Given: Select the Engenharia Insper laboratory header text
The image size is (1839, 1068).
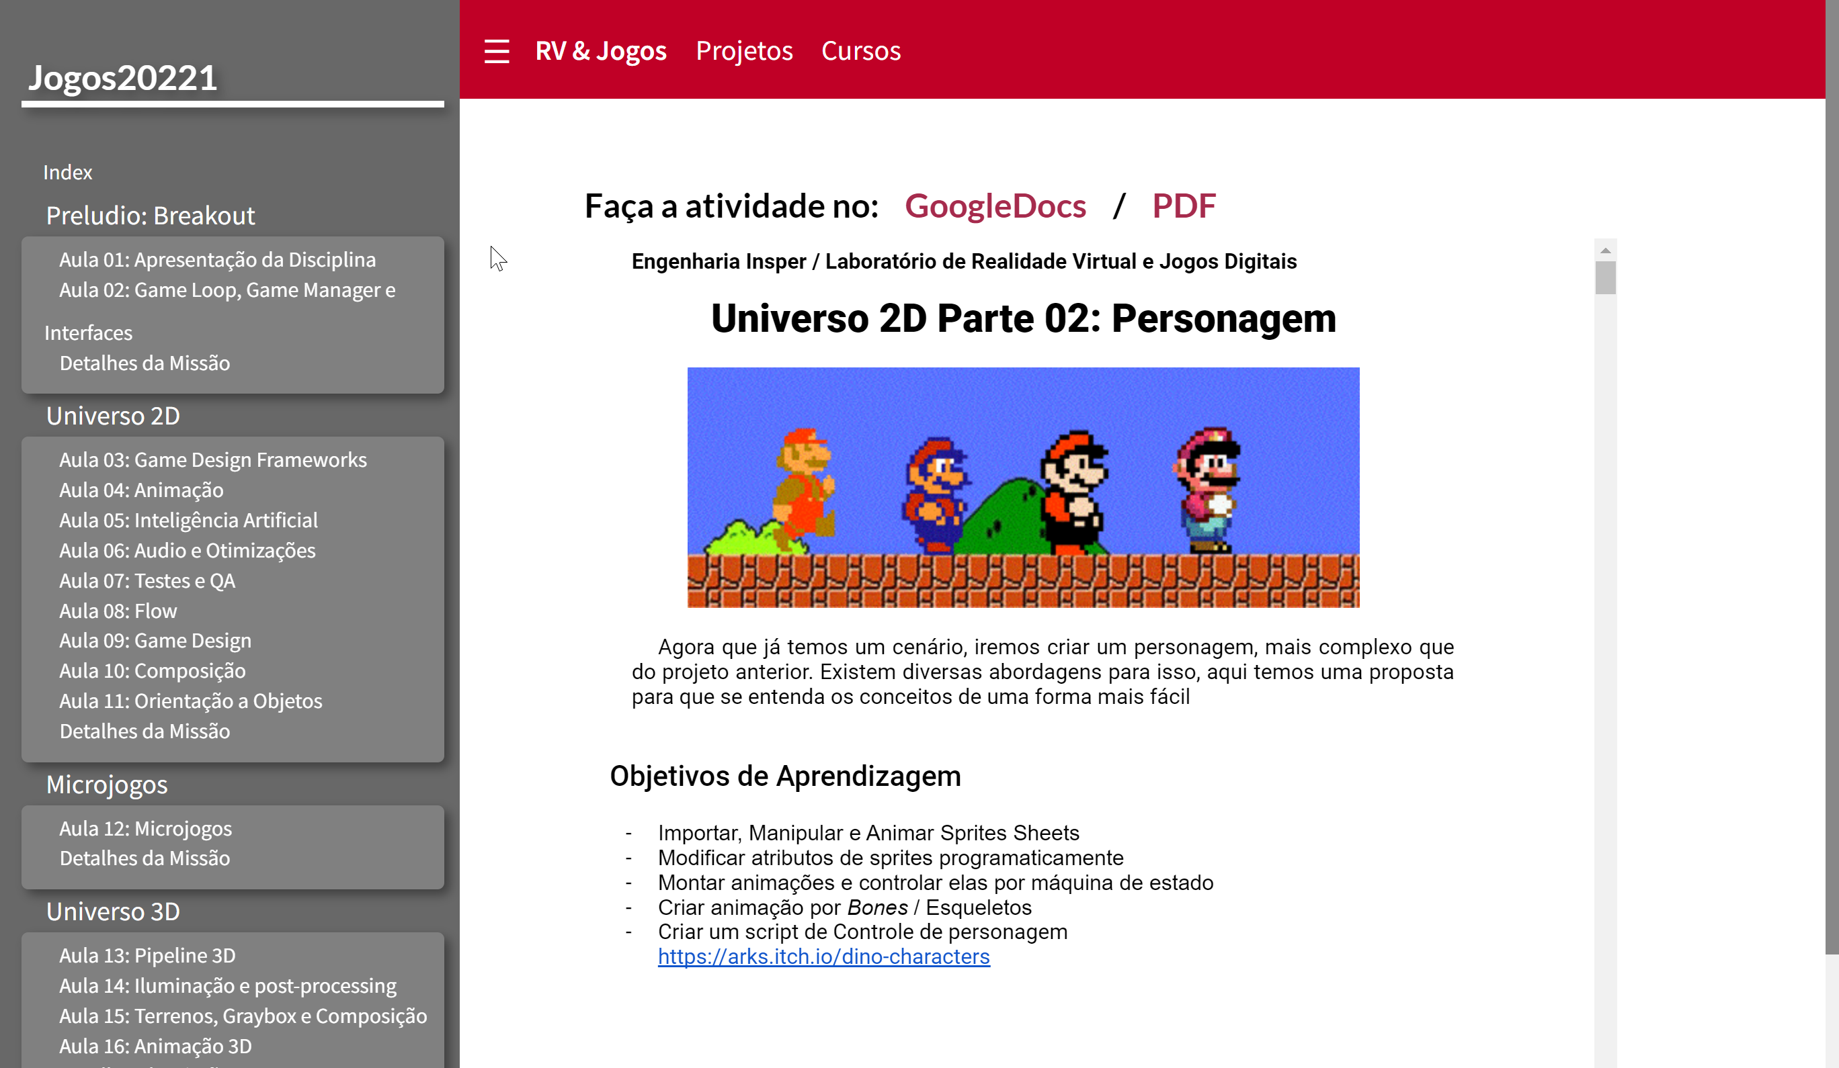Looking at the screenshot, I should point(964,261).
